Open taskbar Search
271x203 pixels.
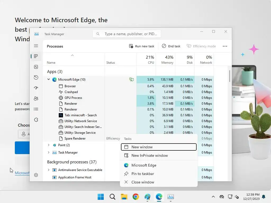(x=112, y=197)
